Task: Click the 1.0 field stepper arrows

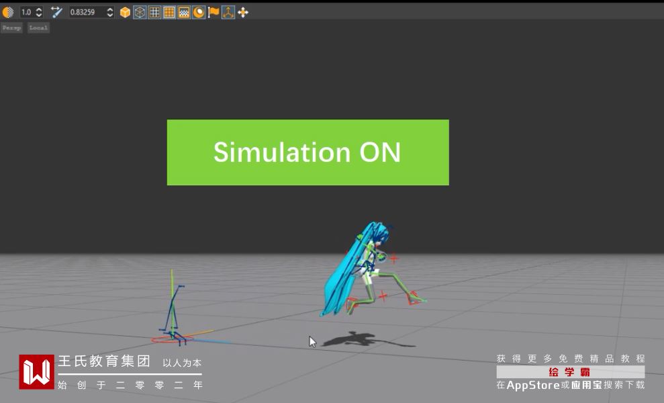Action: (39, 12)
